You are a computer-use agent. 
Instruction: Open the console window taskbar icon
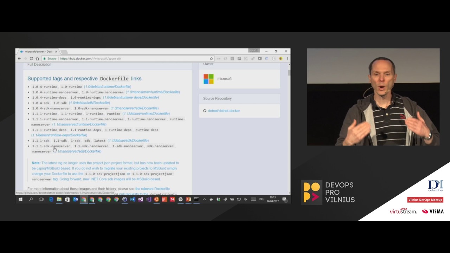click(197, 200)
